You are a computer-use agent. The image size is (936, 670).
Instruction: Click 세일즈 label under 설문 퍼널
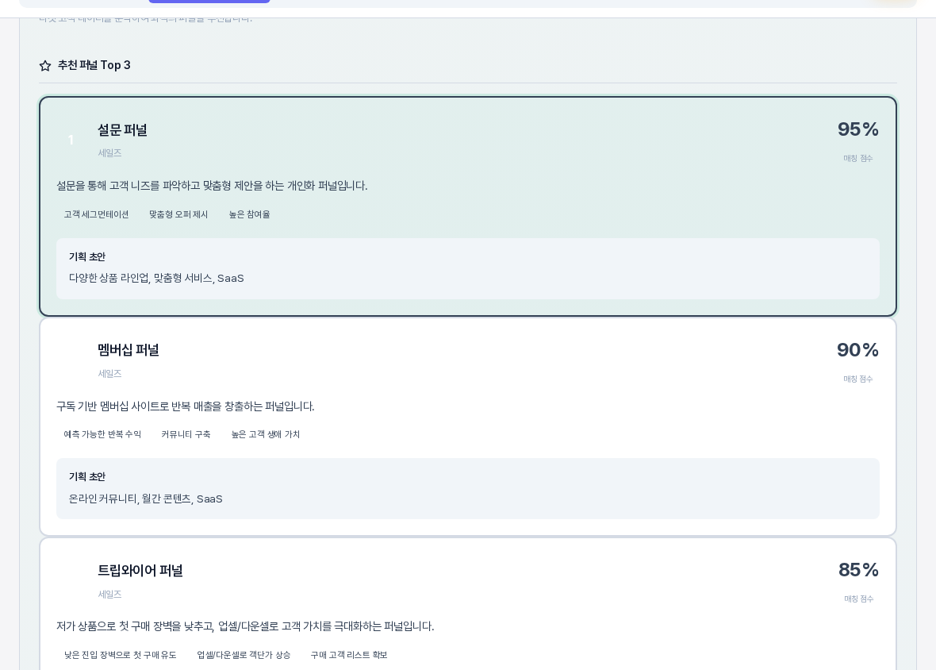point(109,153)
